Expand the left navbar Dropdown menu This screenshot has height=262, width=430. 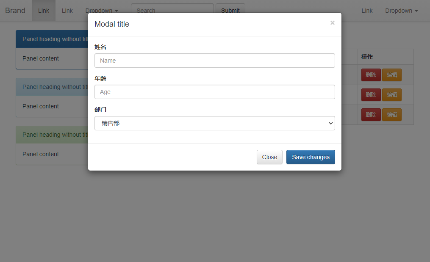point(102,11)
